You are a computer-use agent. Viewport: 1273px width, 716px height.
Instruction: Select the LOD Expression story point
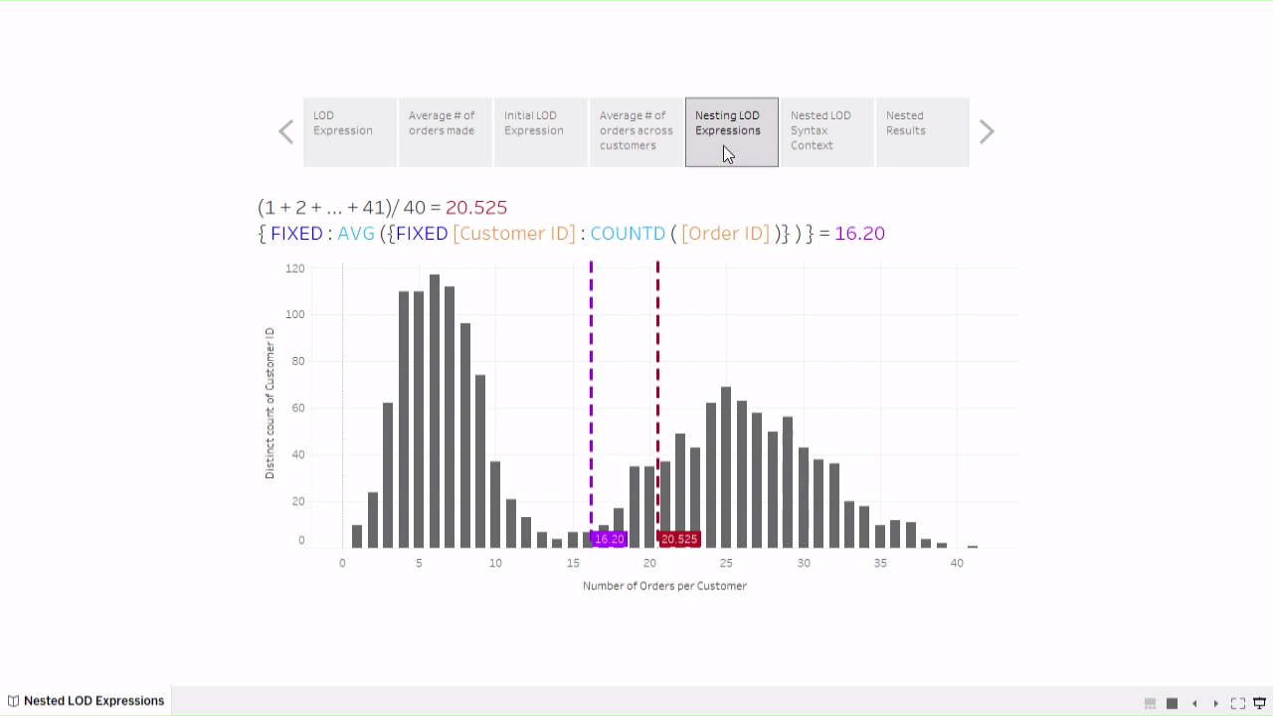(x=349, y=131)
